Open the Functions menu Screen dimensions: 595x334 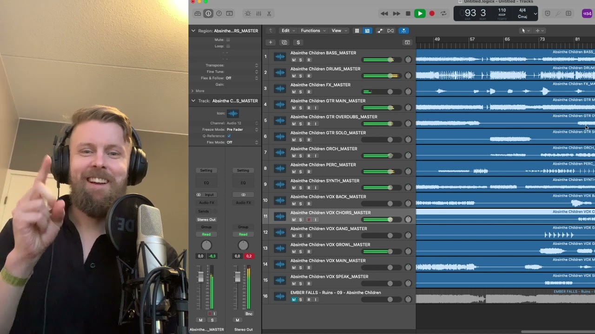point(313,31)
